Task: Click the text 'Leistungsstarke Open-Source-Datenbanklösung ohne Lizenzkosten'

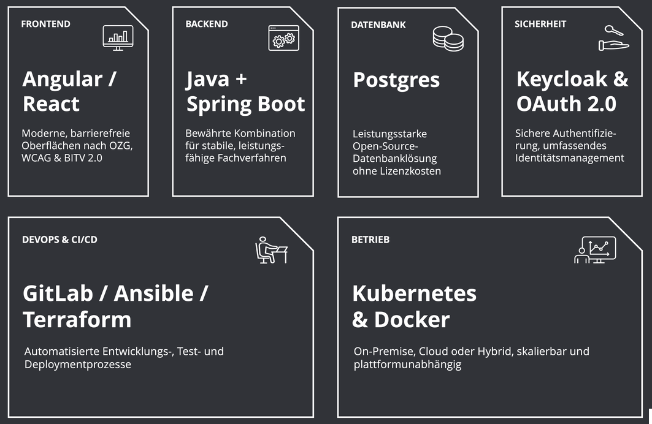Action: [x=397, y=153]
